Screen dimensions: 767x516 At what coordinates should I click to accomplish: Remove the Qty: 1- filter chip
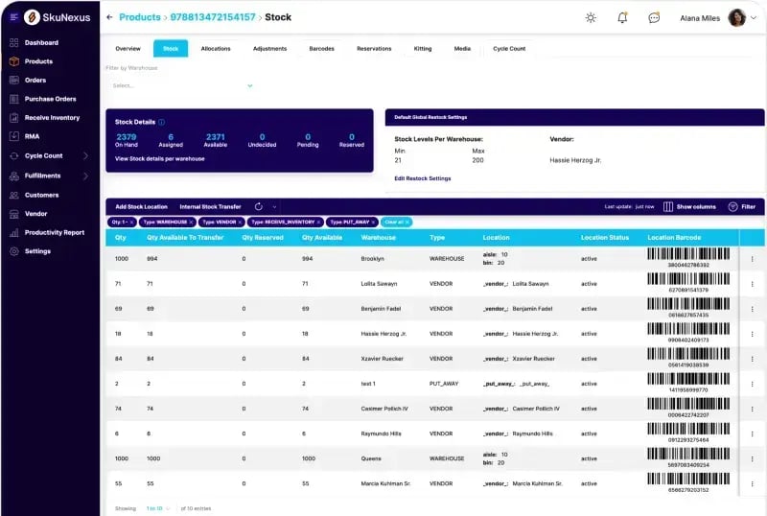[131, 223]
